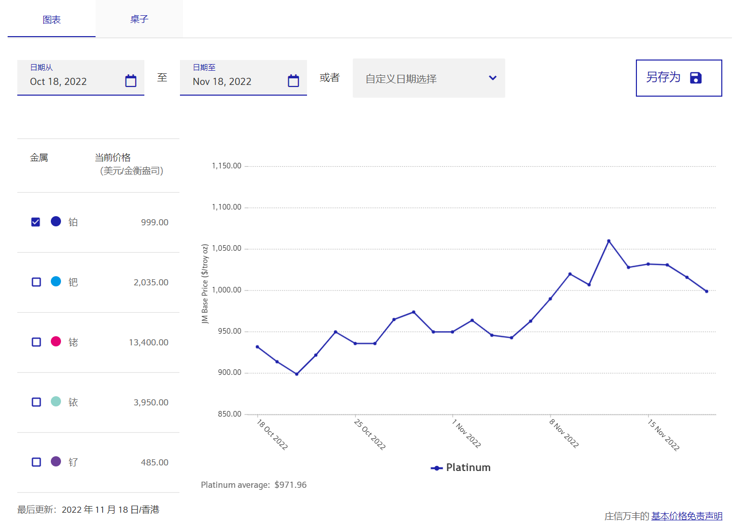
Task: Click the 金属 column header
Action: (39, 158)
